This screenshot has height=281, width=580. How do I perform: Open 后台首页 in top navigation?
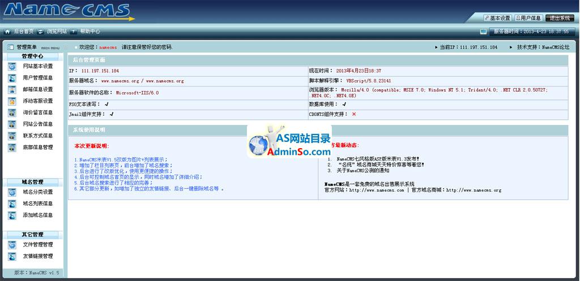[24, 32]
